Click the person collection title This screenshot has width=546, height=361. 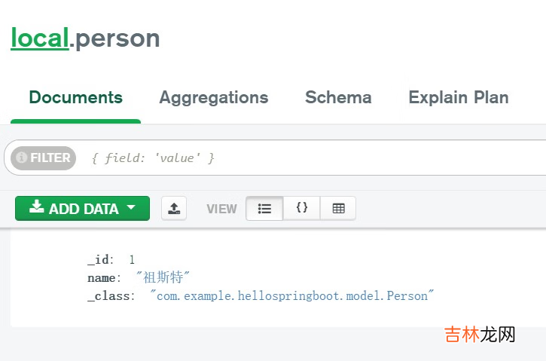tap(117, 38)
